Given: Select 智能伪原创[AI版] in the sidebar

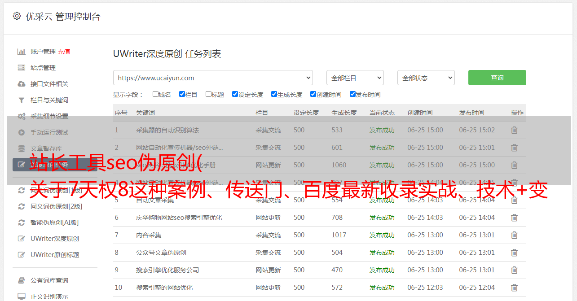Looking at the screenshot, I should click(x=54, y=222).
